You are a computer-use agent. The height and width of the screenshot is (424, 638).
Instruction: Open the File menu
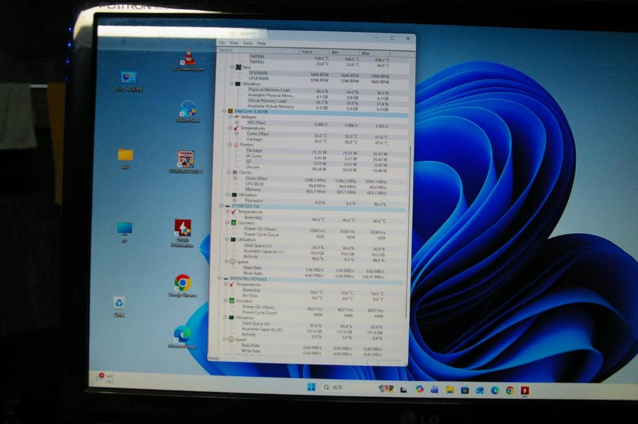[x=222, y=43]
